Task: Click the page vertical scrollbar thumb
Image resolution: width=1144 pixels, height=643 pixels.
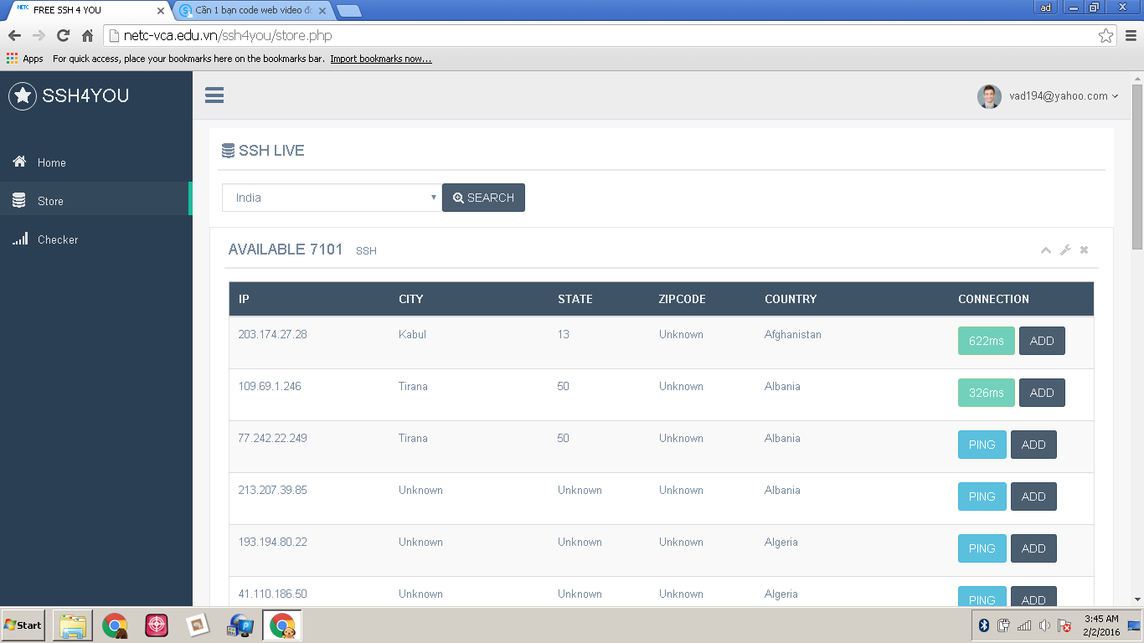Action: point(1137,166)
